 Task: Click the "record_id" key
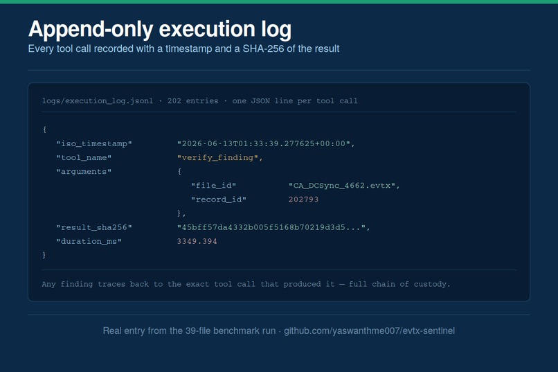pyautogui.click(x=219, y=200)
